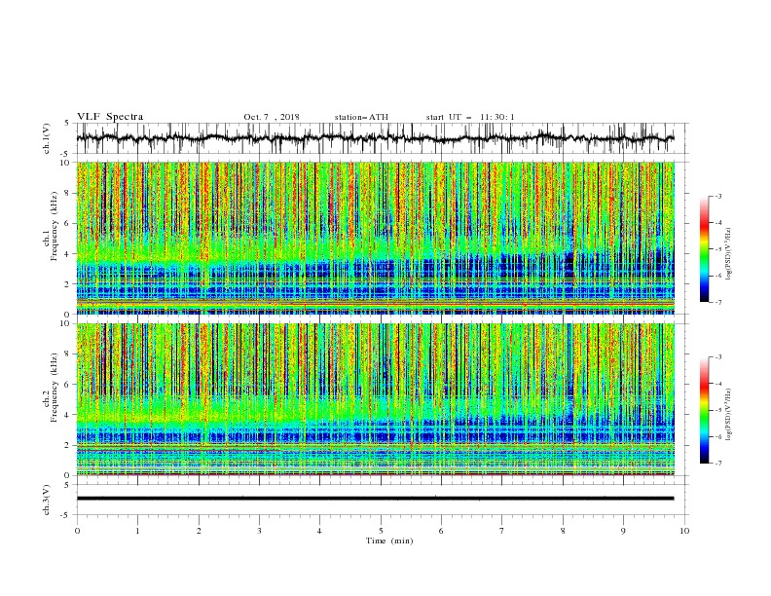Click the 'station=ATH' header label

(x=361, y=117)
